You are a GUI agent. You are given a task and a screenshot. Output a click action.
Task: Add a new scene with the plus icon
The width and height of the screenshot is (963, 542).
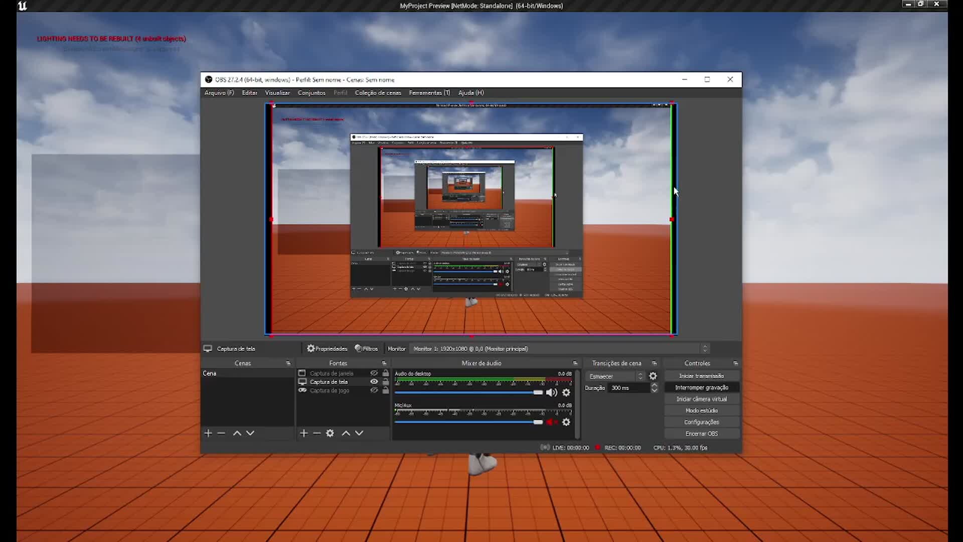click(x=208, y=433)
